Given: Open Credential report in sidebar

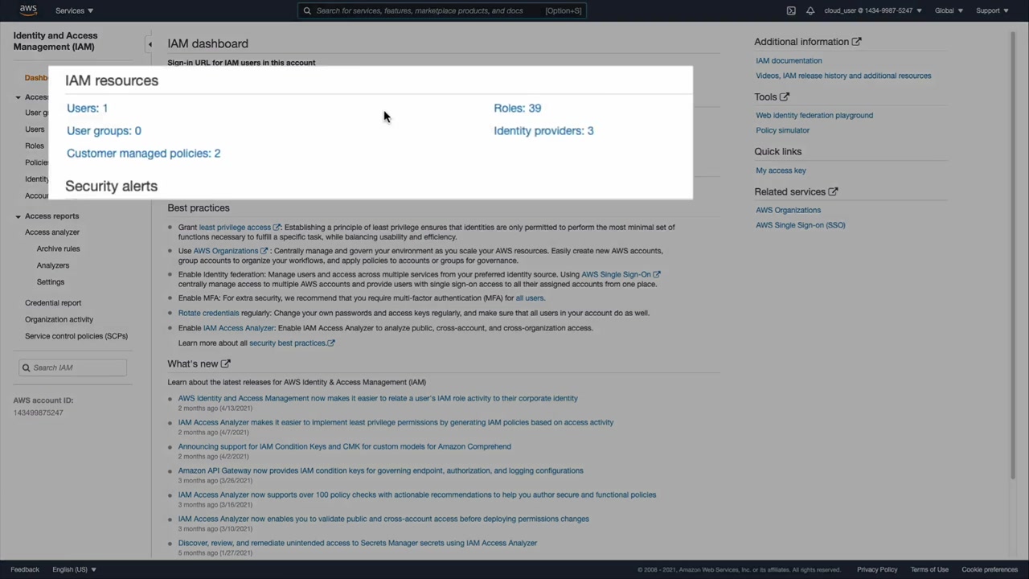Looking at the screenshot, I should 53,303.
